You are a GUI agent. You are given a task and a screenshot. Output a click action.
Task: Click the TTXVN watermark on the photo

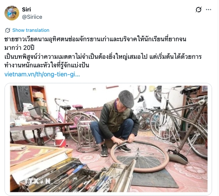[38, 181]
